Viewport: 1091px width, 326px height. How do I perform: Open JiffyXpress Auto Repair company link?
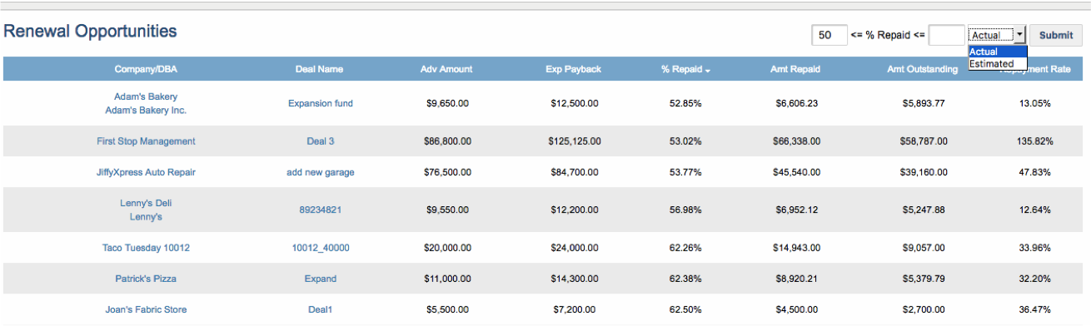click(x=146, y=172)
